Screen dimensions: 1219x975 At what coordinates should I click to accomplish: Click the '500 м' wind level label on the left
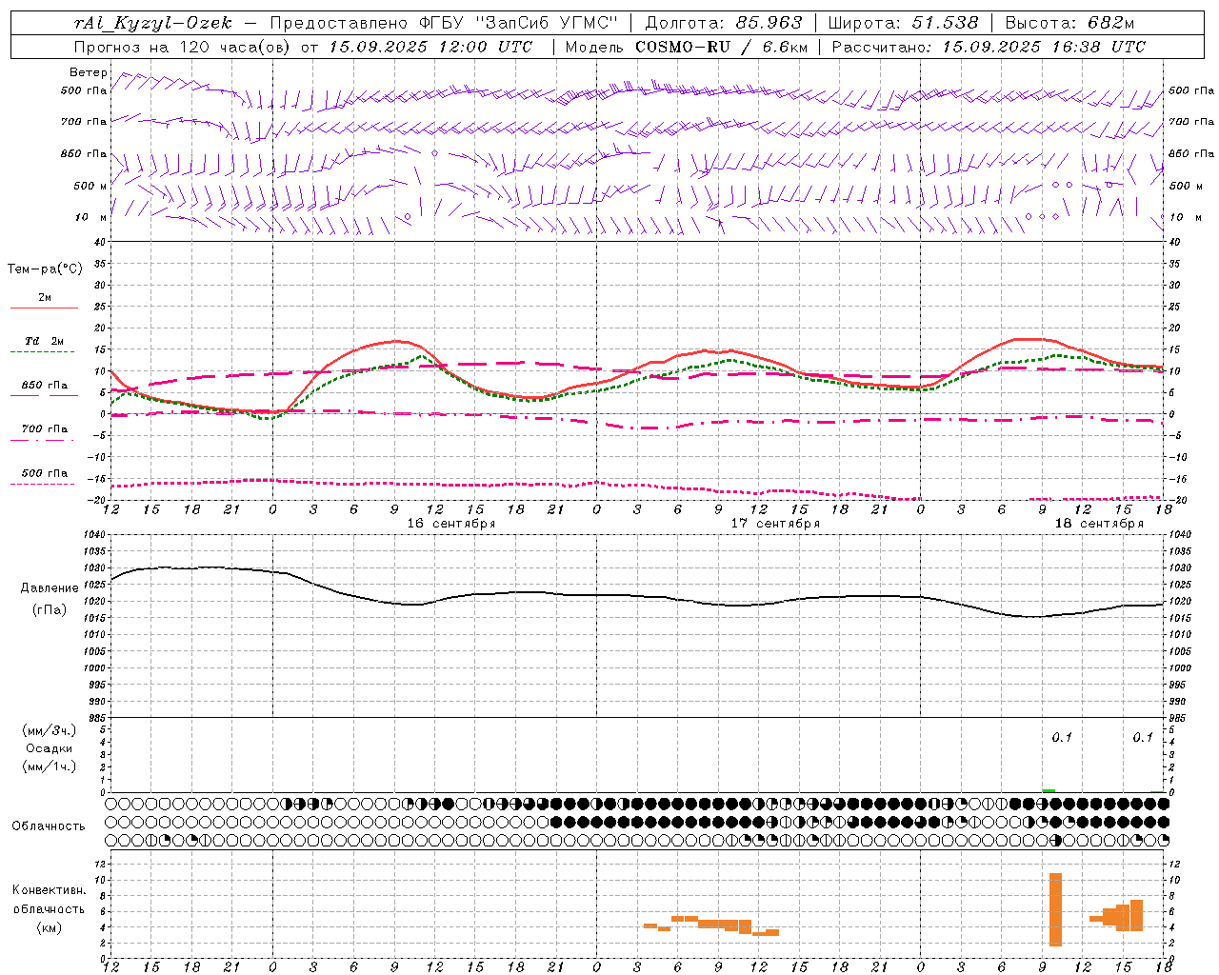[90, 186]
